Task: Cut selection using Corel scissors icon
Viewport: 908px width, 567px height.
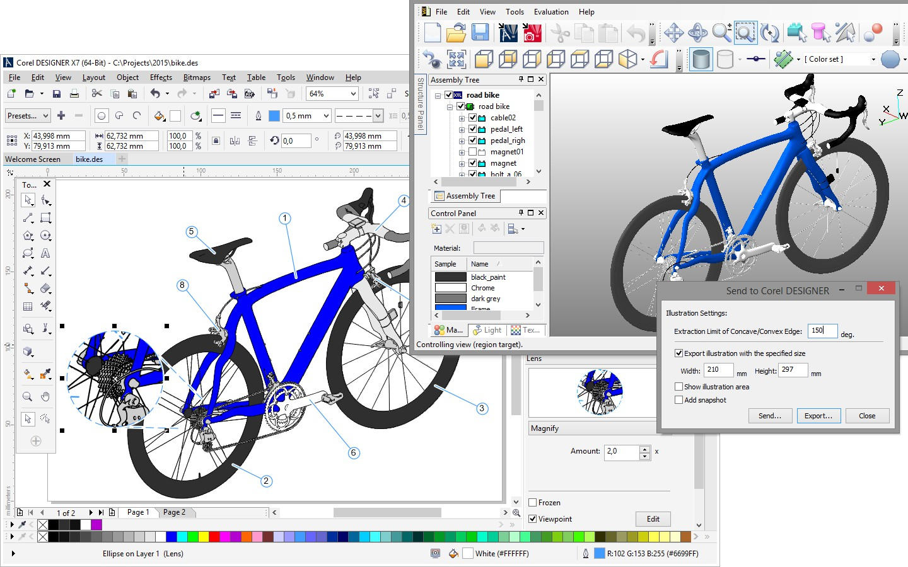Action: pos(96,94)
